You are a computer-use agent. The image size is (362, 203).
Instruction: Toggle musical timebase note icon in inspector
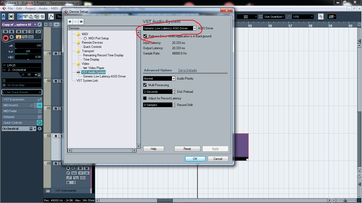(x=19, y=37)
